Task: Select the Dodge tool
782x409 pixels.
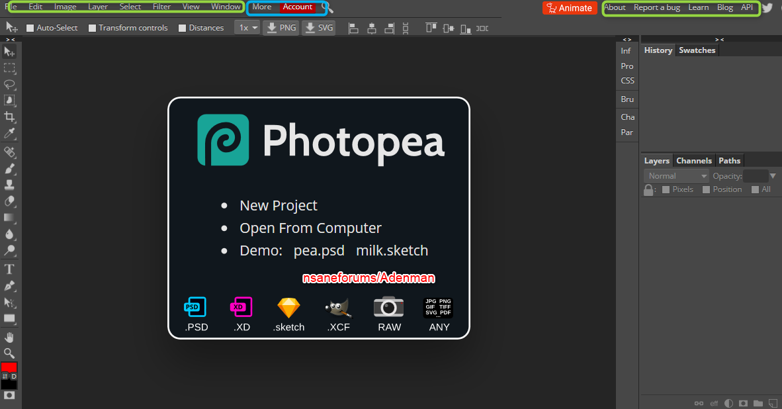Action: coord(9,250)
